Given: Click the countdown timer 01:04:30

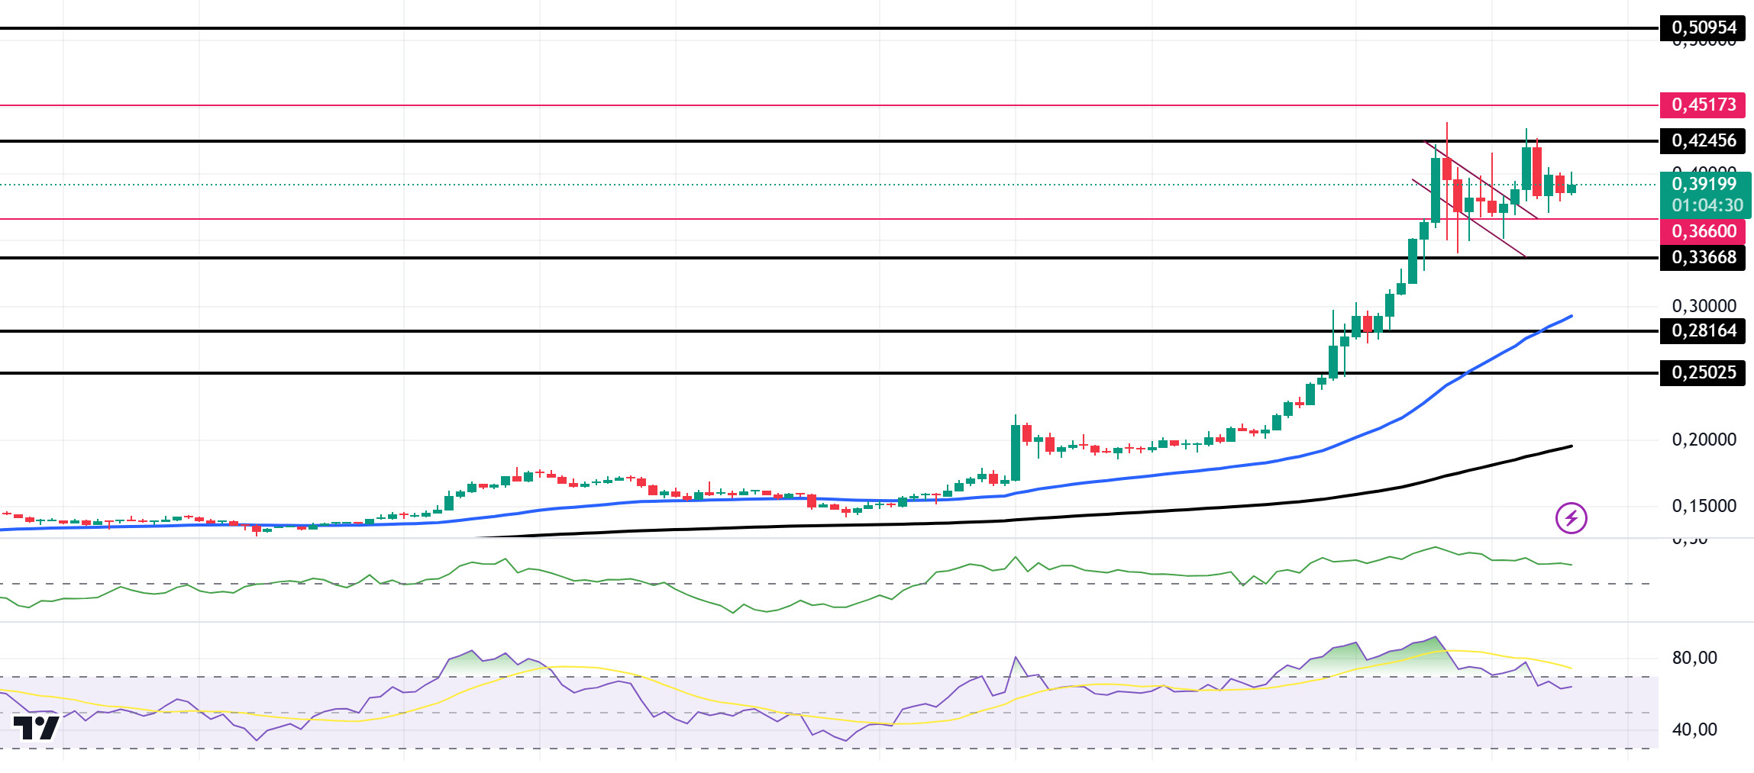Looking at the screenshot, I should tap(1707, 205).
